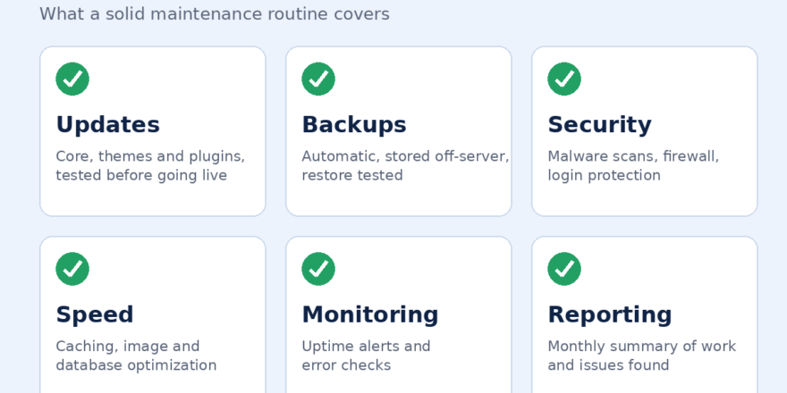Select the Reporting card heading
Screen dimensions: 787x393
point(610,314)
